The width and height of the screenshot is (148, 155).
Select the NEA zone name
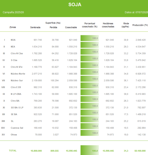click(x=13, y=47)
